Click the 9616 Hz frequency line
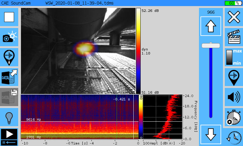 click(79, 122)
